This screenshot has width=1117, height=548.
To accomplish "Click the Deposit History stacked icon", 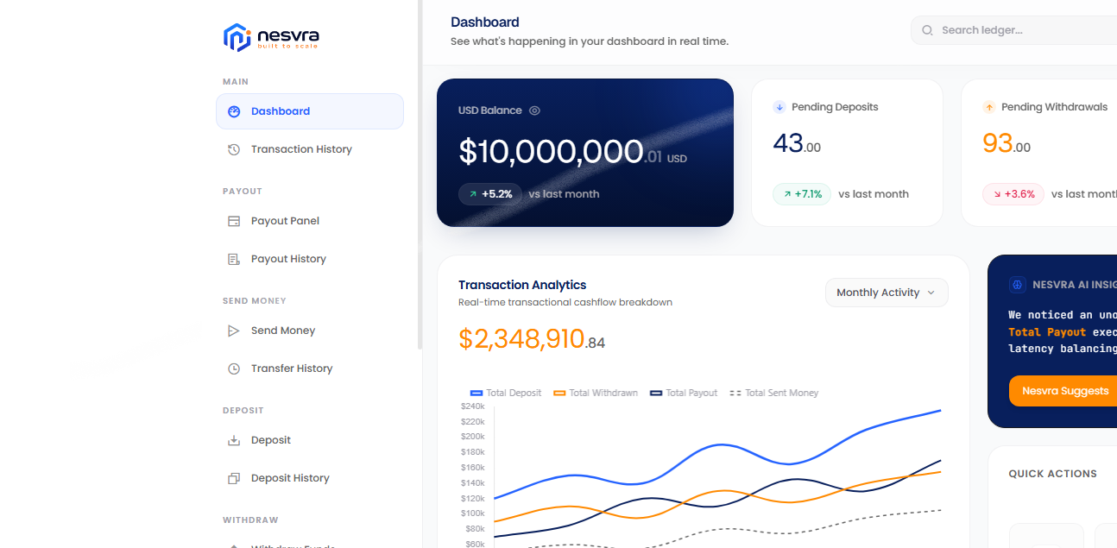I will point(234,478).
